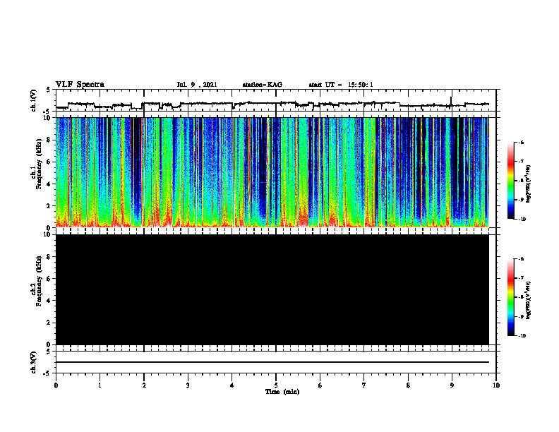Select the date label "Jul 9, 2021"
The height and width of the screenshot is (432, 559).
point(197,85)
